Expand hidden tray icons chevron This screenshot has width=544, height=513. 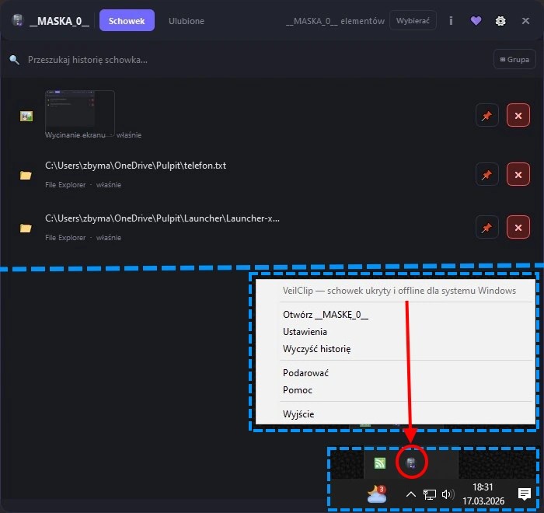(x=411, y=494)
